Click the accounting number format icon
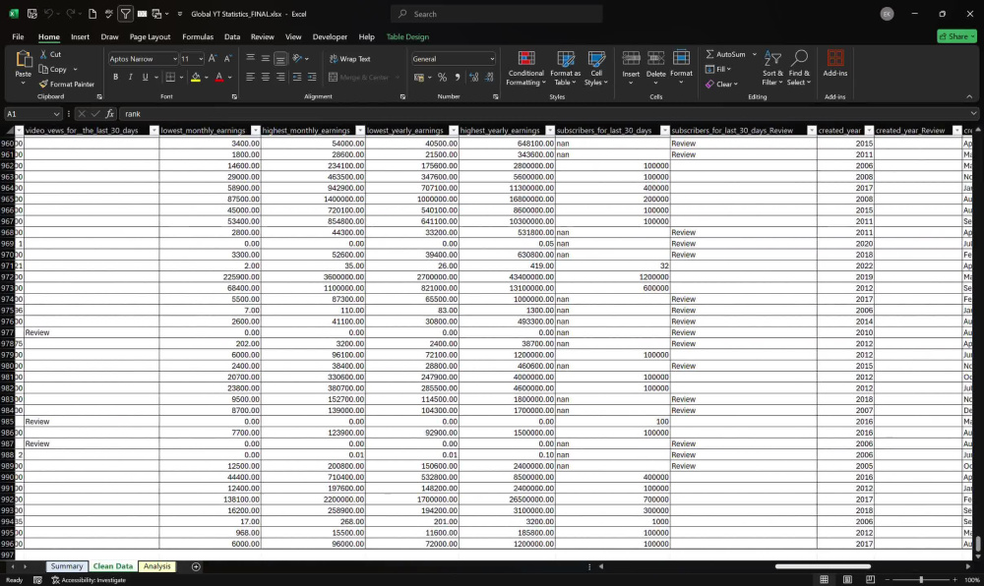This screenshot has width=984, height=586. click(x=419, y=77)
